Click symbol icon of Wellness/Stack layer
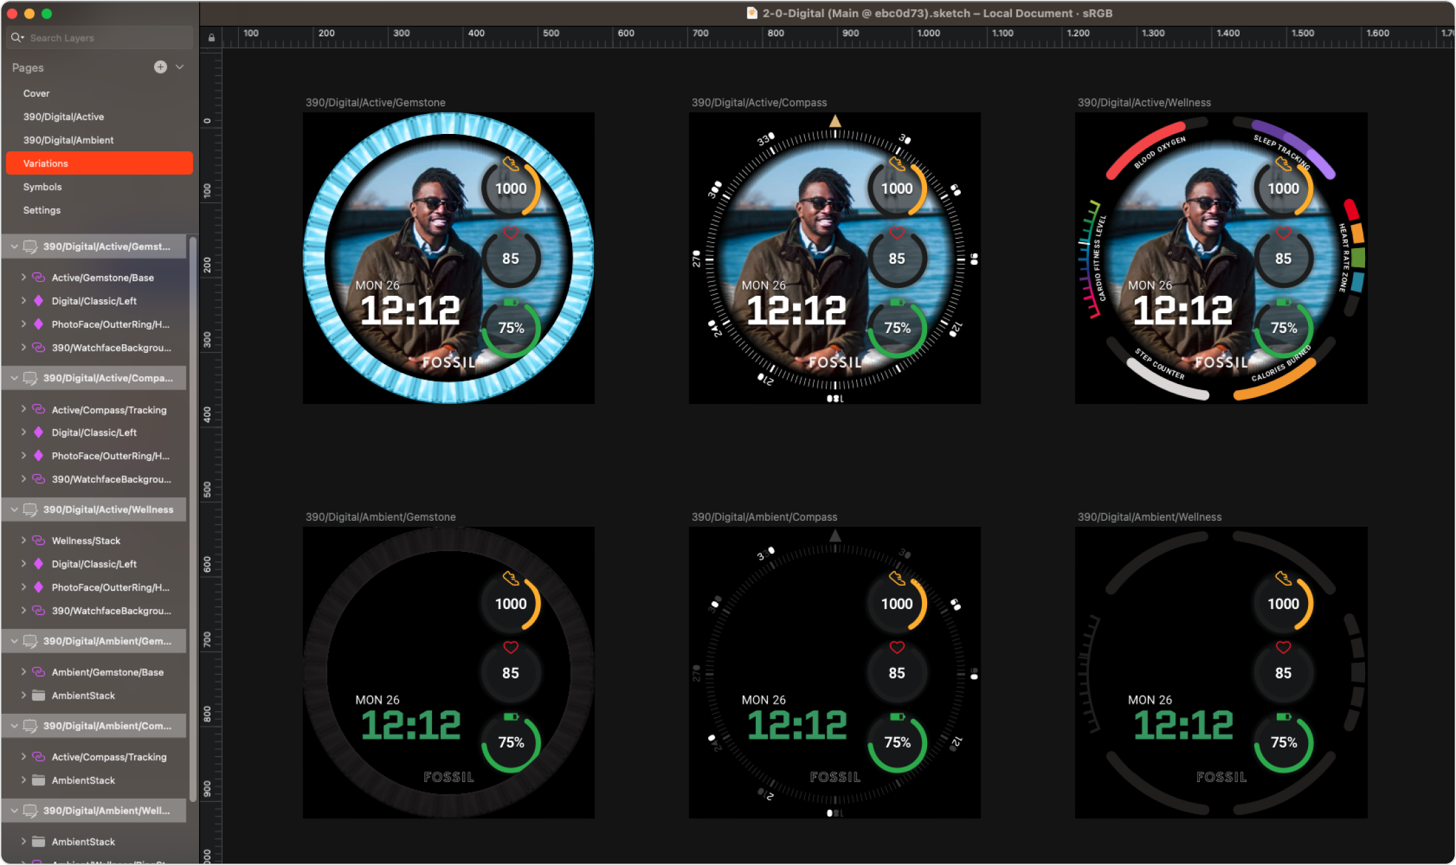Image resolution: width=1456 pixels, height=865 pixels. click(x=38, y=541)
